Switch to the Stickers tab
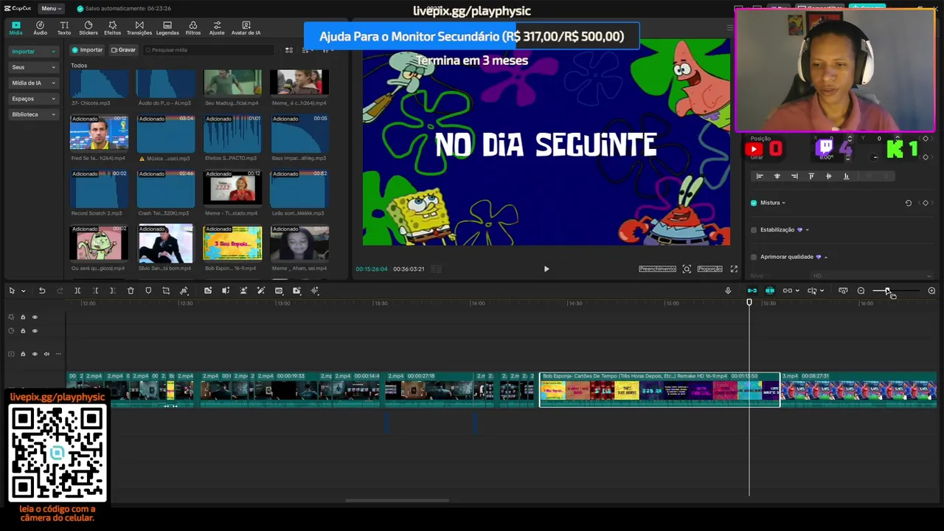Screen dimensions: 944x531 88,28
